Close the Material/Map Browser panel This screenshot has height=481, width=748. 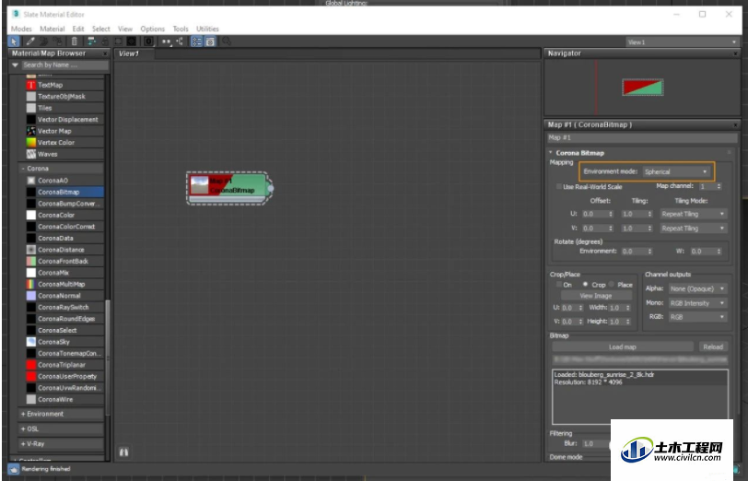pos(105,53)
